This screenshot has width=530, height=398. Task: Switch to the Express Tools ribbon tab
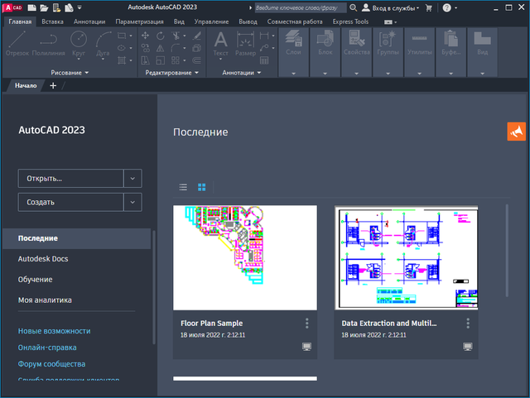352,20
